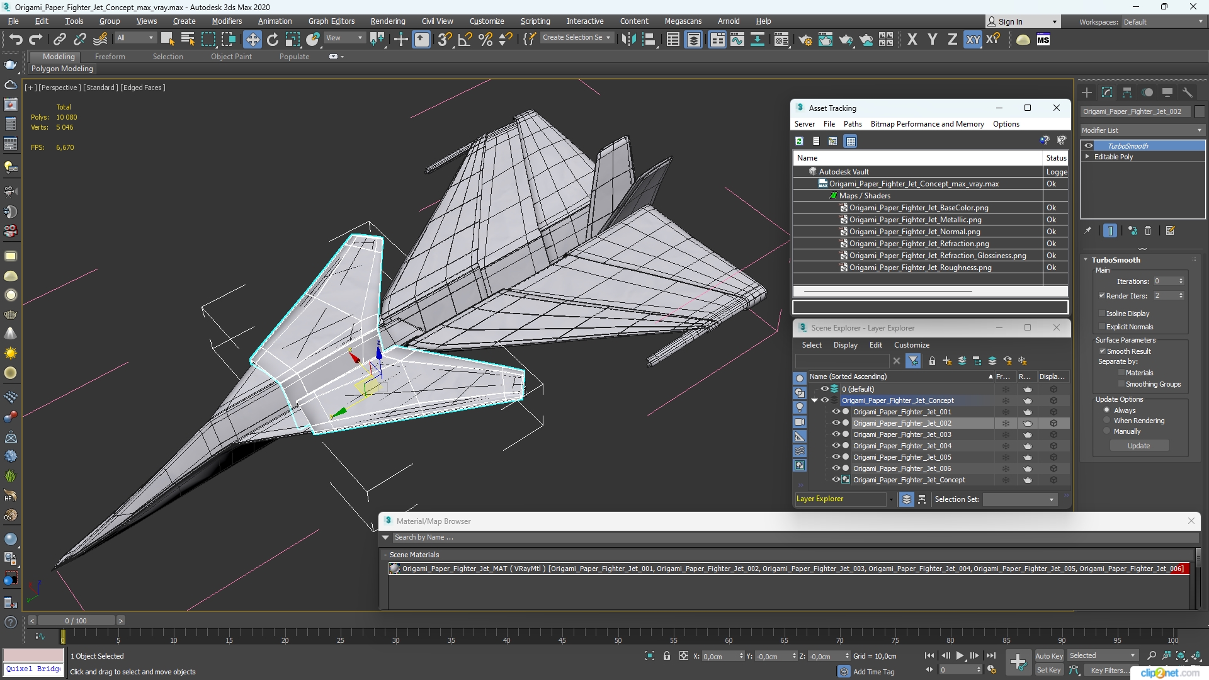Toggle the Angle Snap icon
Screen dimensions: 1209x680
[465, 40]
